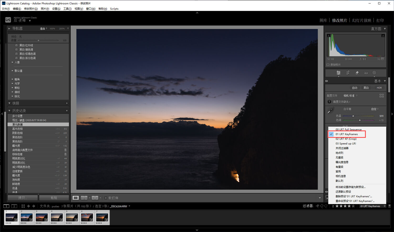Viewport: 394px width, 232px height.
Task: Pick the white balance eyedropper tool
Action: point(330,110)
